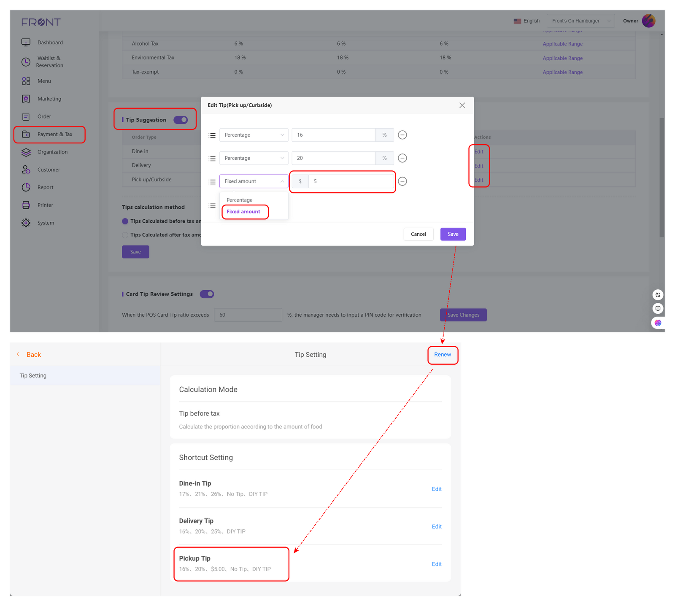
Task: Select the Printer settings icon
Action: click(26, 205)
